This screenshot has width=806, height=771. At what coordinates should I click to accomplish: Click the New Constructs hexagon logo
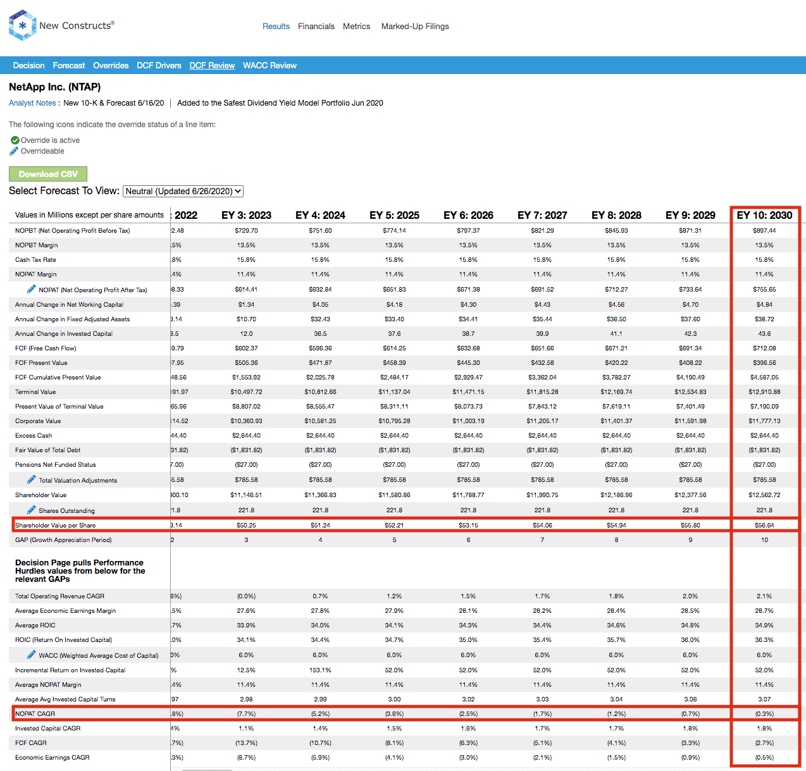click(22, 25)
